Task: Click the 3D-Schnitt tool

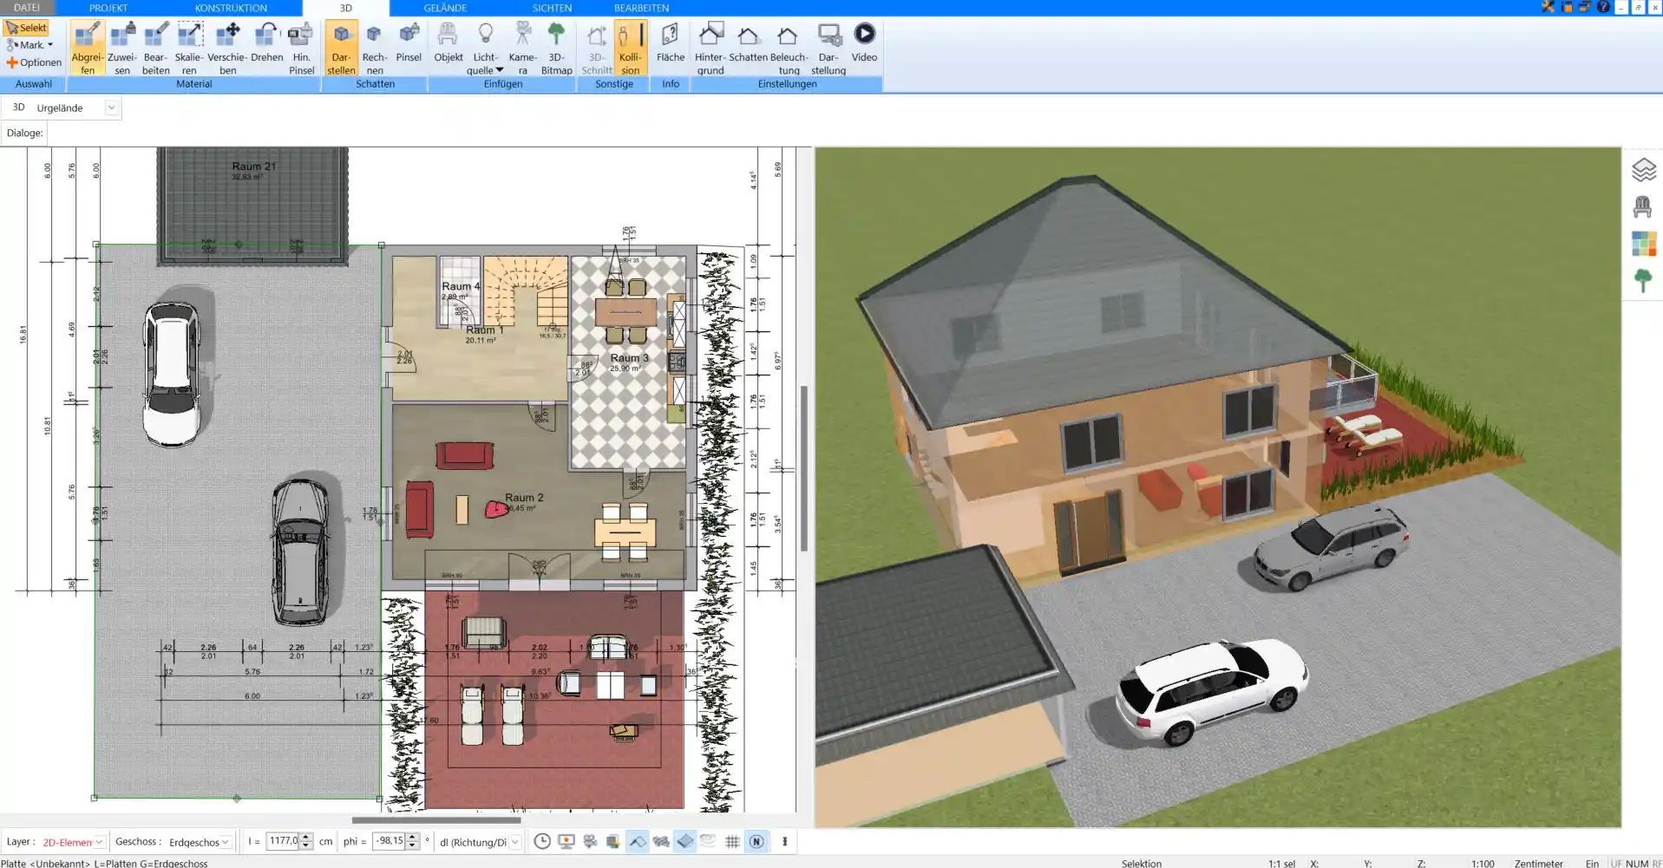Action: point(597,48)
